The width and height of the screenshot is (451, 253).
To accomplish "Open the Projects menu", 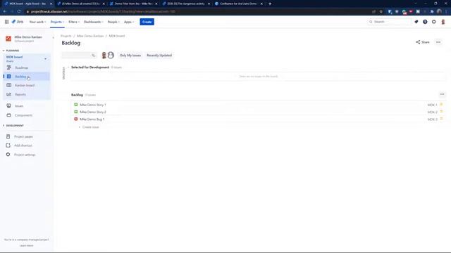I will pyautogui.click(x=57, y=22).
